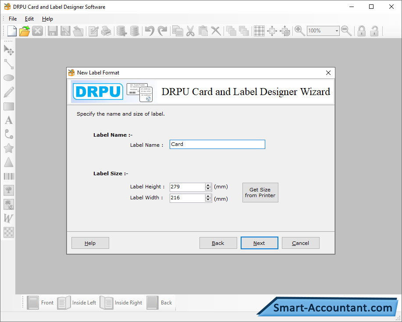
Task: Click the Cut scissors icon
Action: 190,31
